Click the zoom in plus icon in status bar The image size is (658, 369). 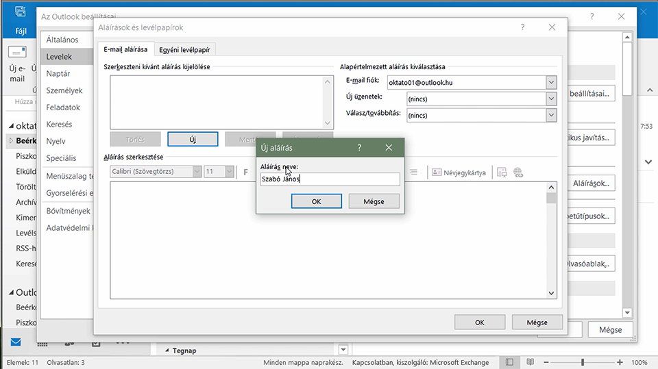coord(620,362)
